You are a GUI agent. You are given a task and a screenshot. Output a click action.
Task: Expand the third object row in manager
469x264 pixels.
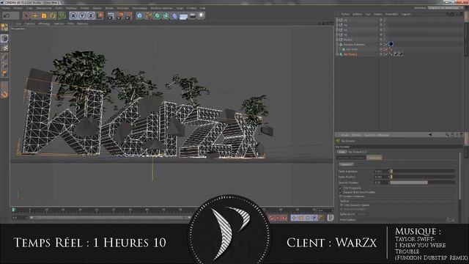tap(337, 29)
